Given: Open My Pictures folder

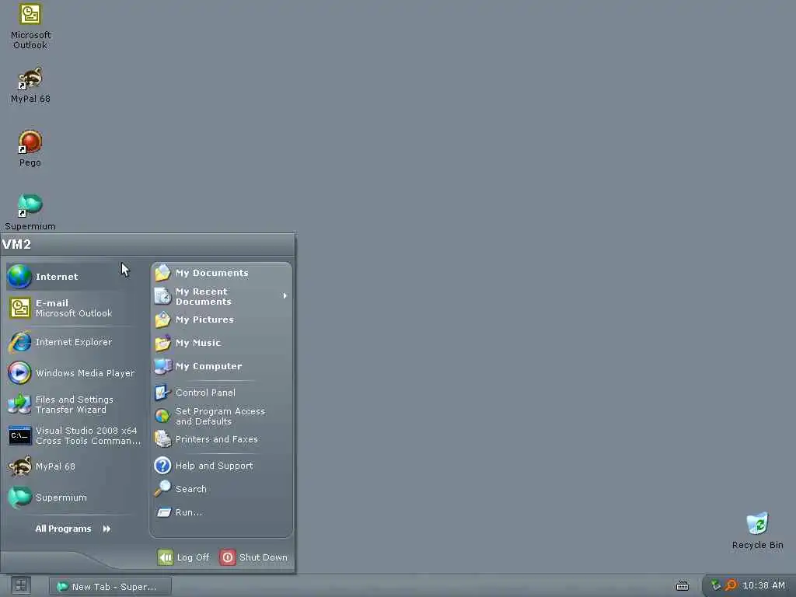Looking at the screenshot, I should [x=222, y=319].
